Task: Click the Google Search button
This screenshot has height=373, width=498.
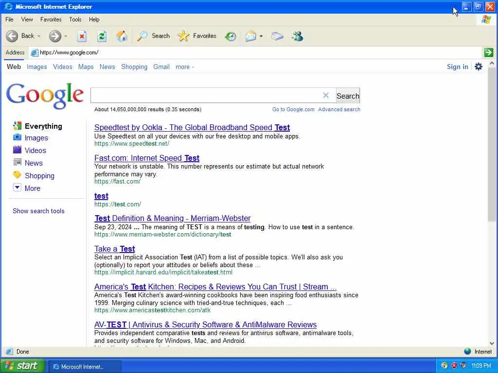Action: coord(348,96)
